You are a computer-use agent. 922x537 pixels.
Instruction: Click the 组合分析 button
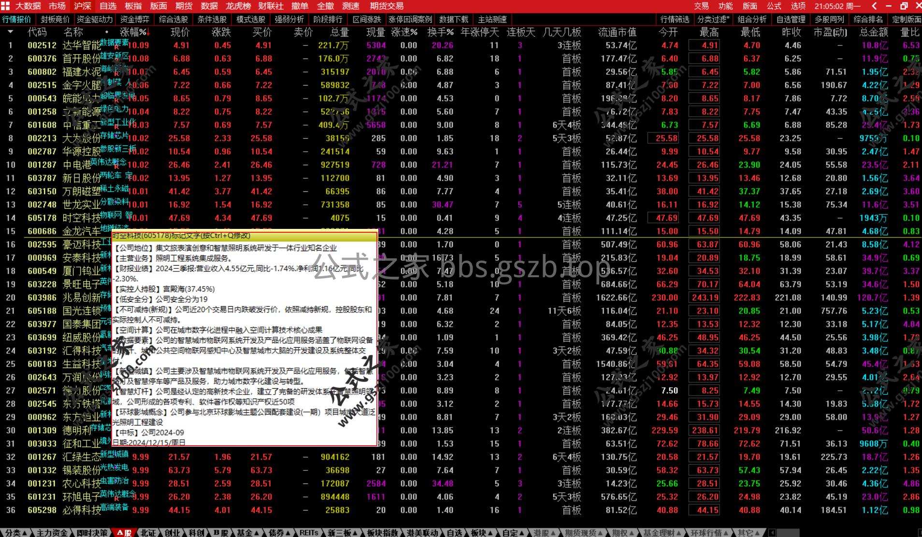(752, 19)
